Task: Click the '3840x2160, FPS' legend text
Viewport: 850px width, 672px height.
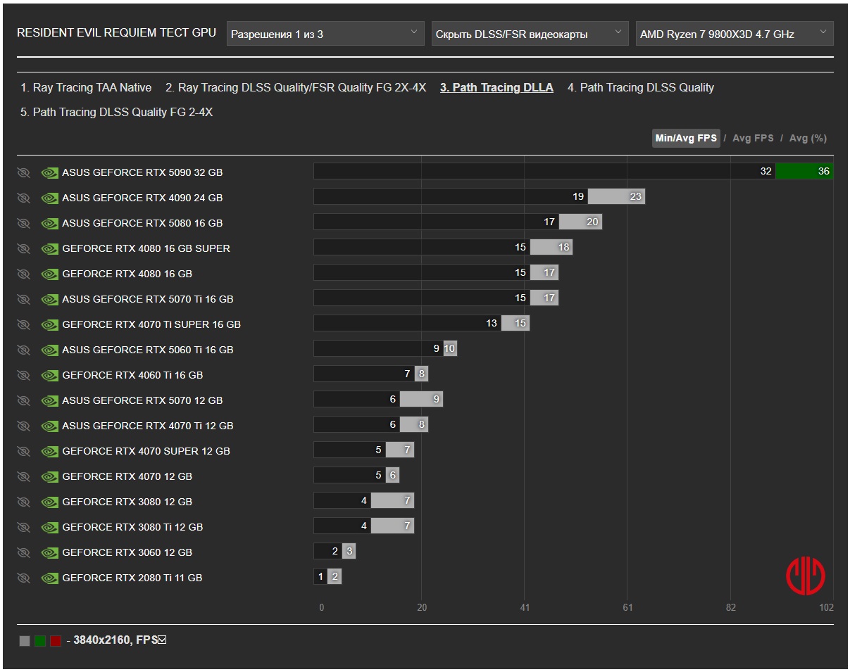Action: pyautogui.click(x=115, y=640)
